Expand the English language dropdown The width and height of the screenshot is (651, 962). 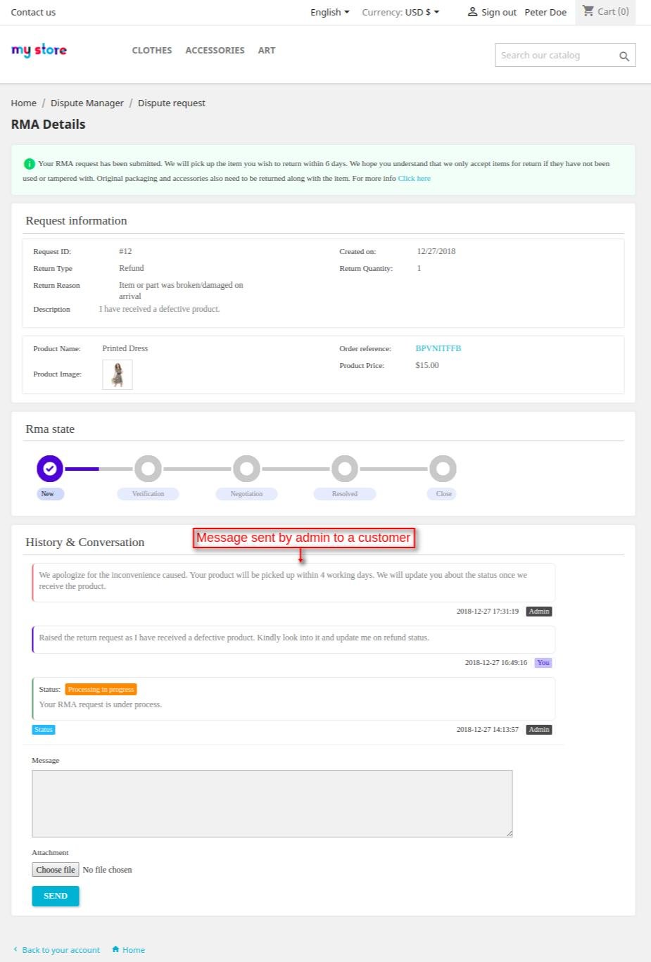tap(329, 12)
